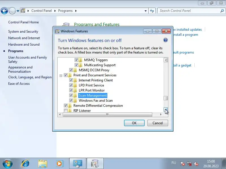This screenshot has width=226, height=169.
Task: Uncheck LPR Port Monitor checkbox
Action: point(71,90)
